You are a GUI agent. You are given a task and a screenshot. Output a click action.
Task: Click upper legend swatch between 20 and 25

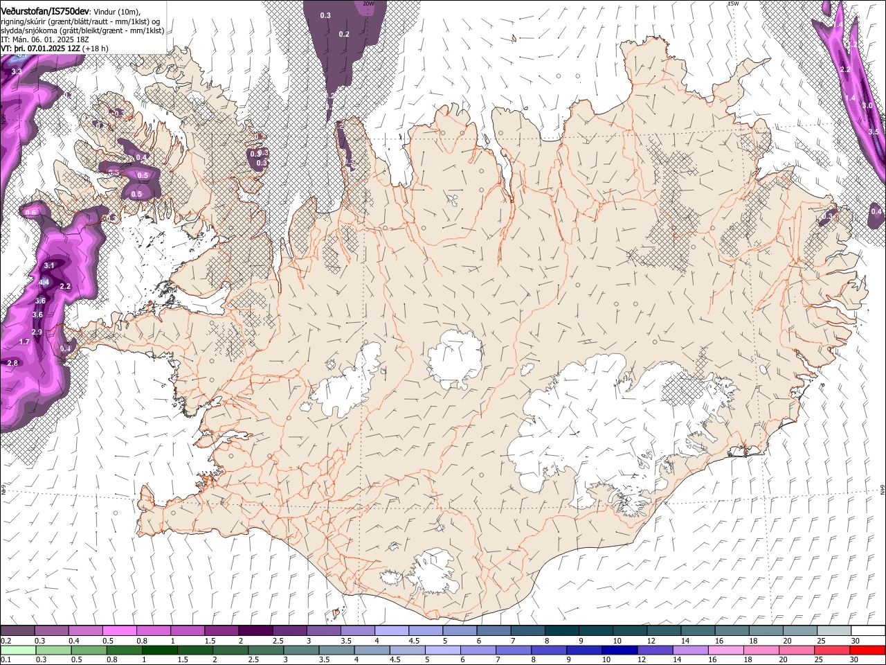click(x=799, y=630)
